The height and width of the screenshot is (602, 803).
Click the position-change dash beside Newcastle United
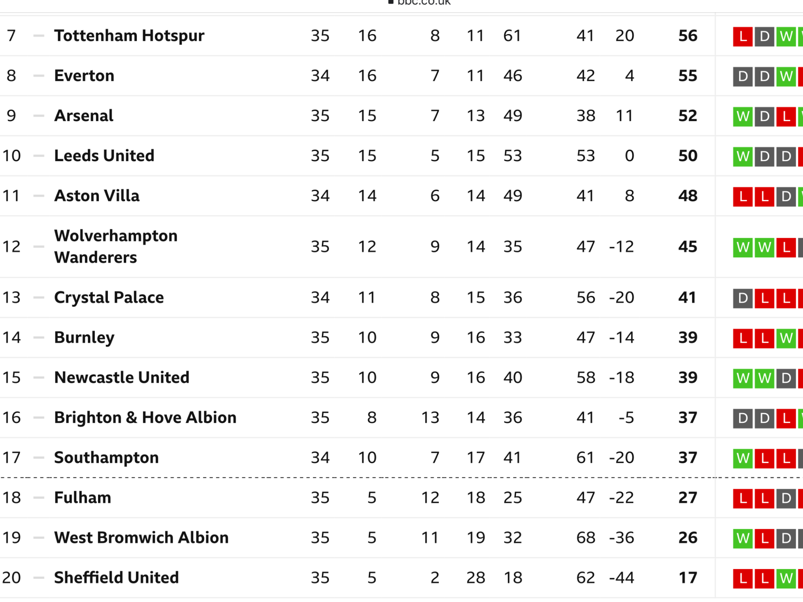[x=39, y=378]
